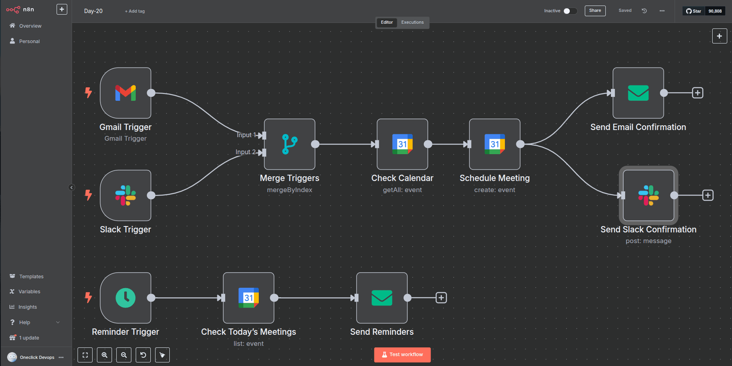Edit the Day-20 workflow name
Screen dimensions: 732x366
(x=93, y=11)
